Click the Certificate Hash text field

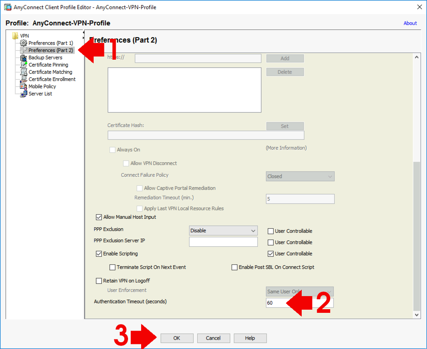206,135
